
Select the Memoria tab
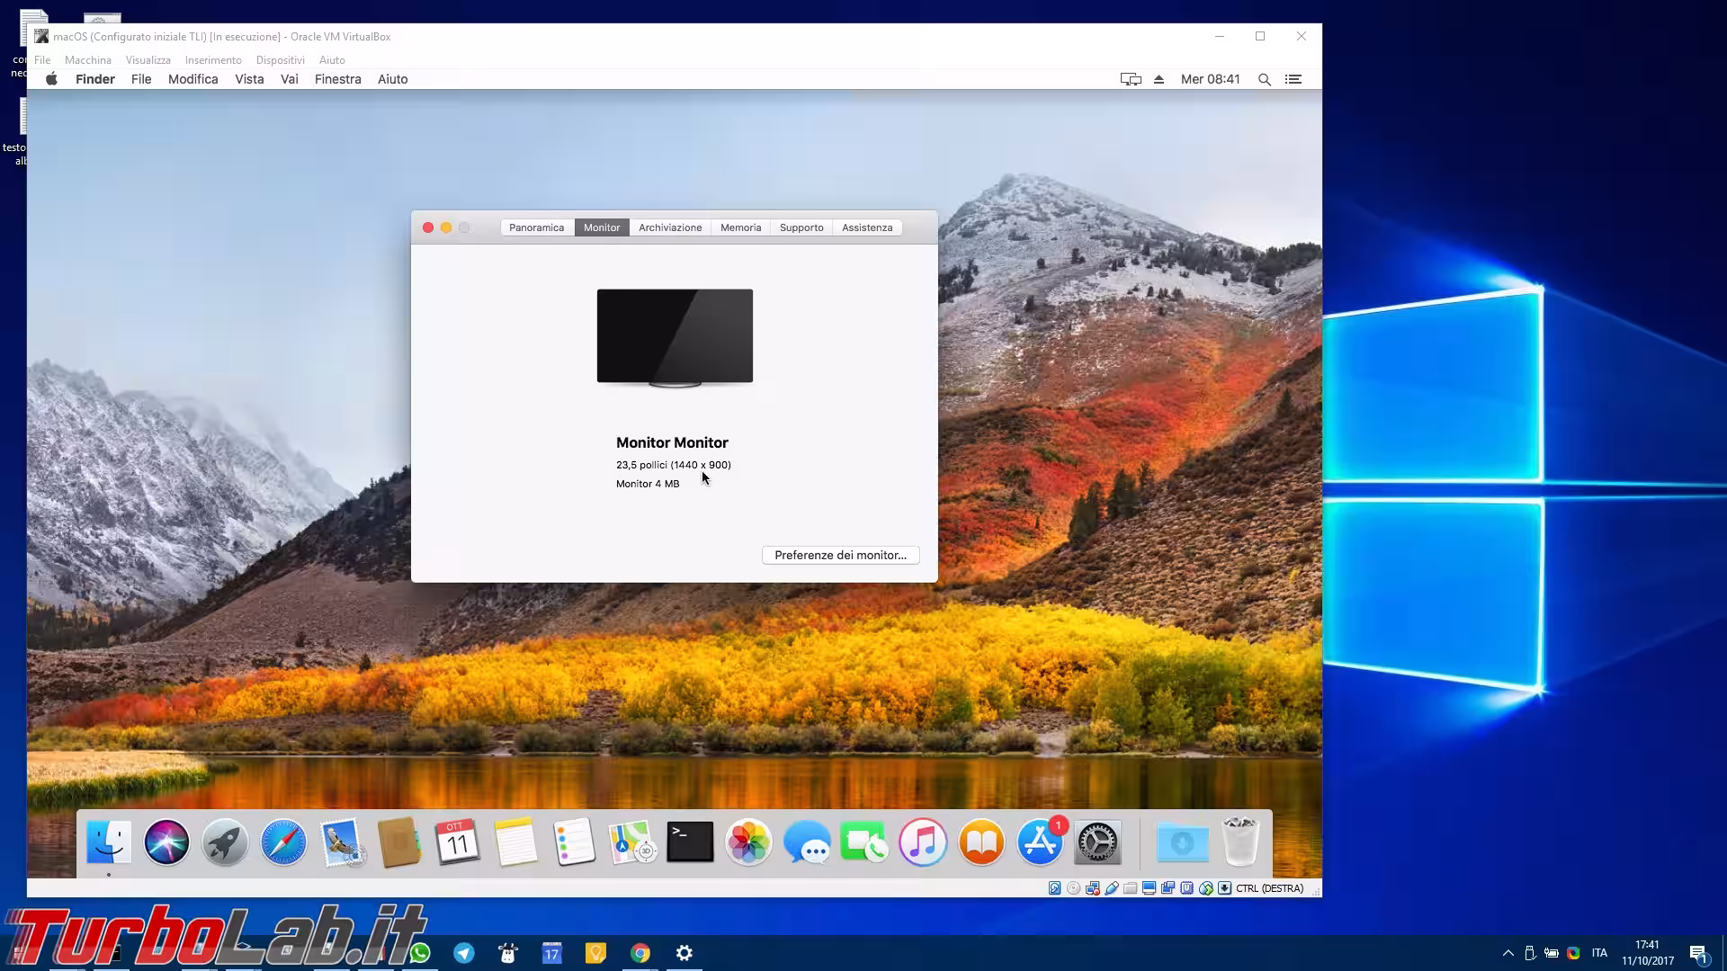pyautogui.click(x=740, y=227)
